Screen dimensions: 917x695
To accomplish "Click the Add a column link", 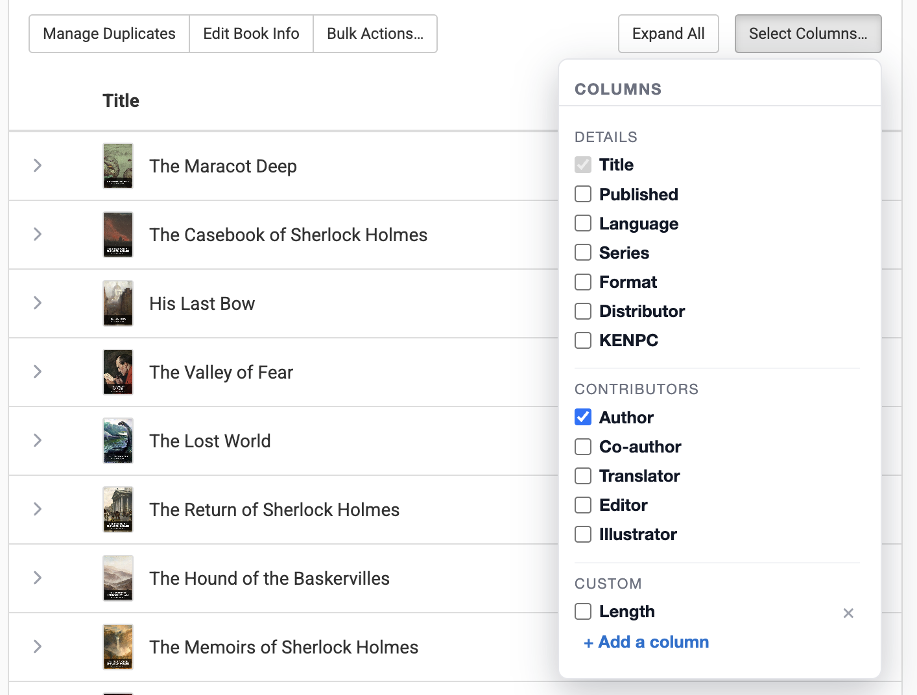I will coord(646,642).
